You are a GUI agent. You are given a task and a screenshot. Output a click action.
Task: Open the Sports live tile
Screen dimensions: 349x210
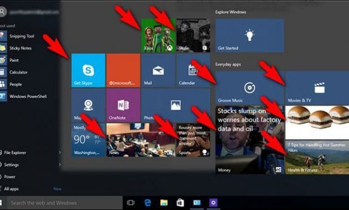tap(193, 140)
